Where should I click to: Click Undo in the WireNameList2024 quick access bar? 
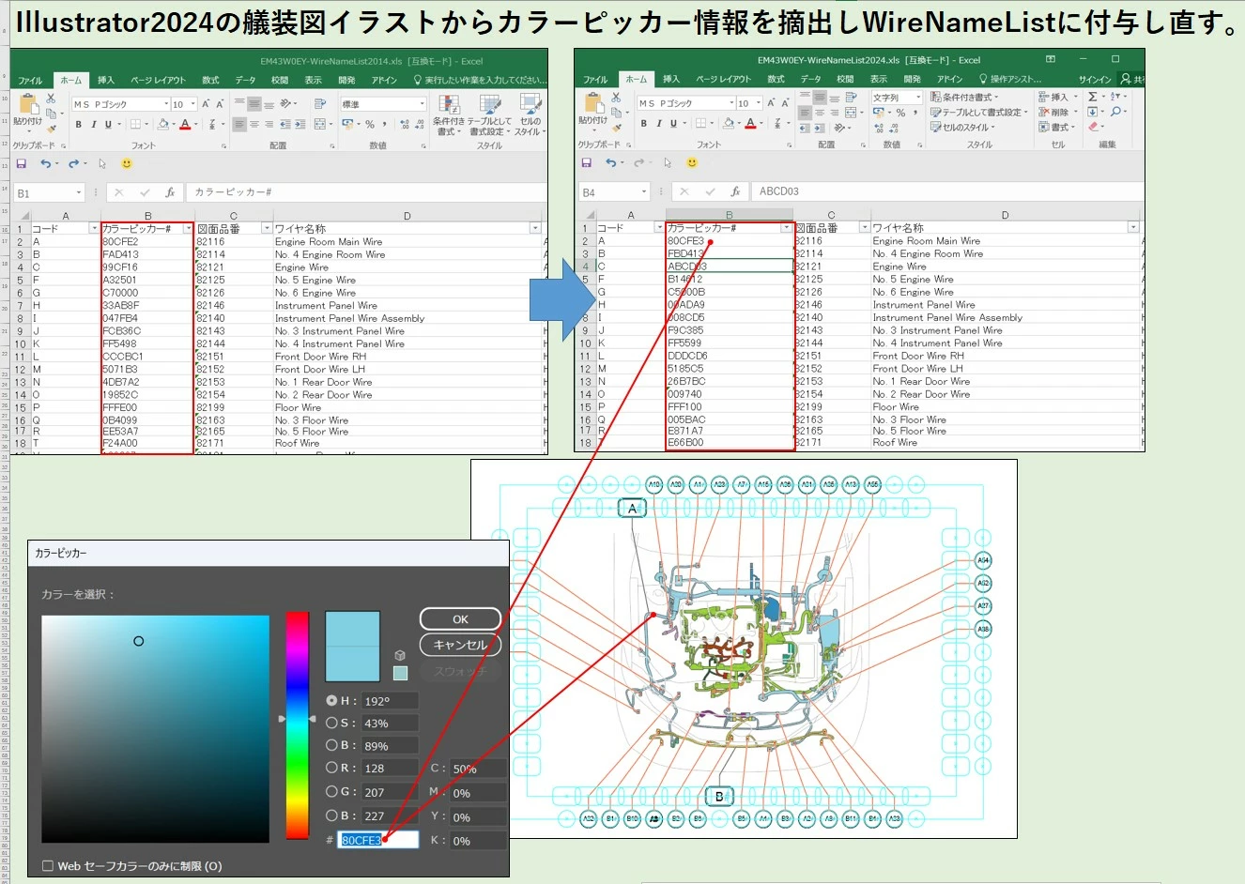coord(610,162)
